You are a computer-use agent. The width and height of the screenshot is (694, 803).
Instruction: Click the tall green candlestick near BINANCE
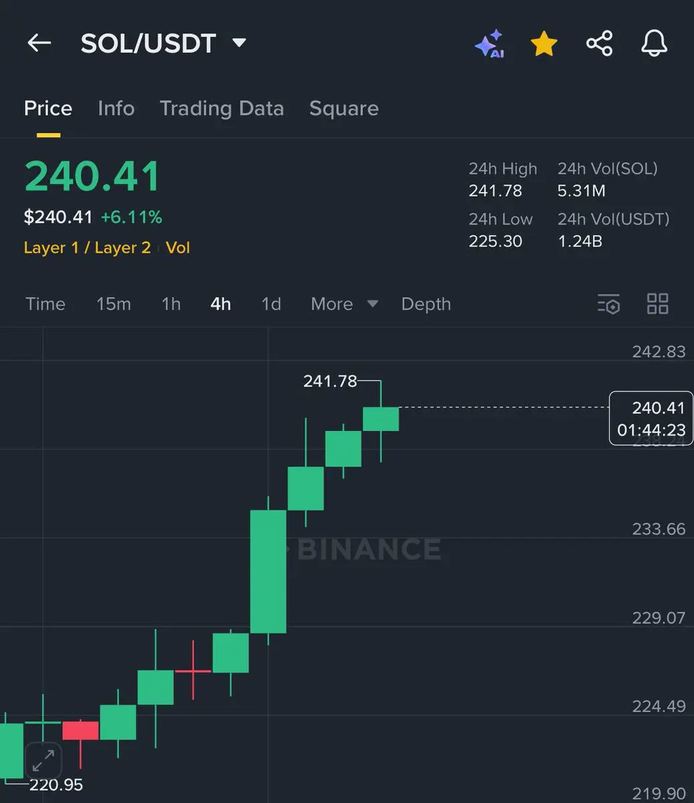[268, 571]
